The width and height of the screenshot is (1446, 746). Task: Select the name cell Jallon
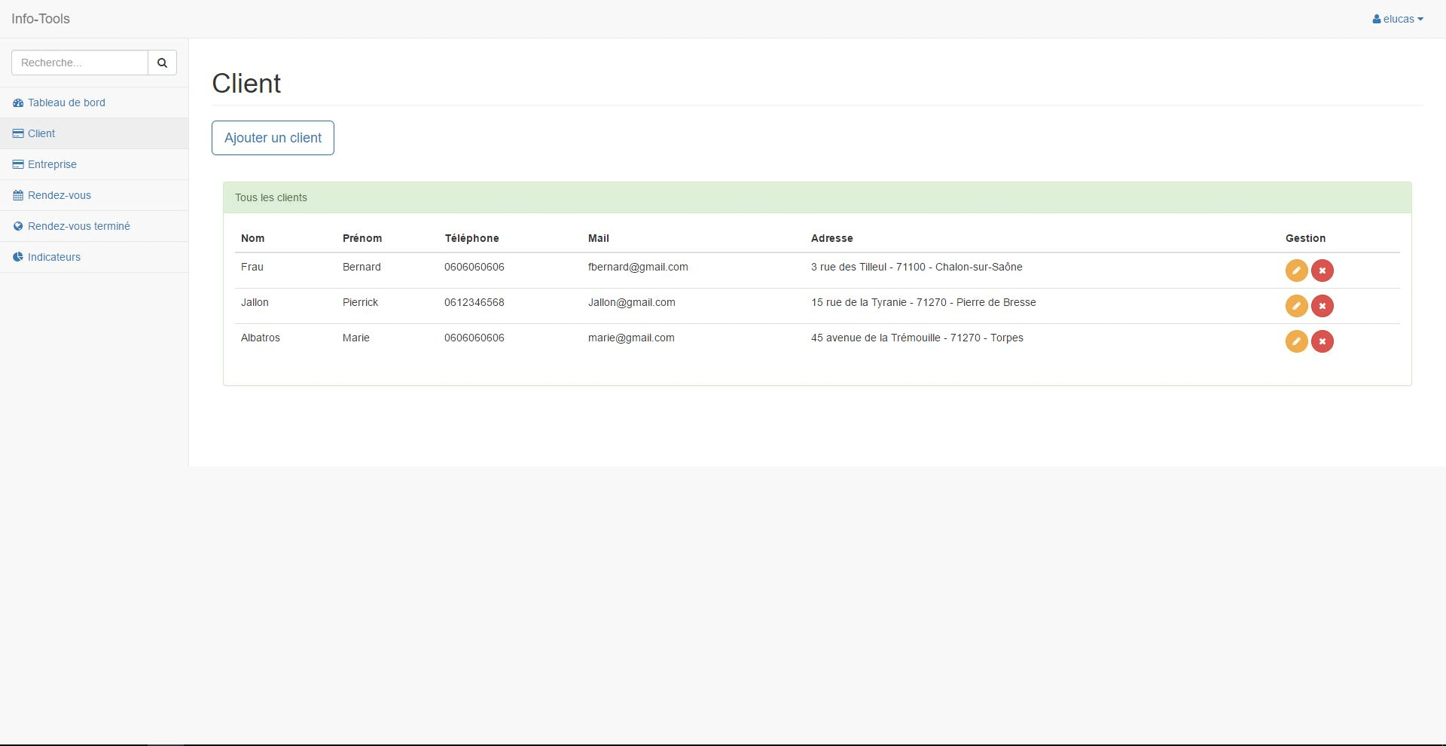[x=255, y=302]
